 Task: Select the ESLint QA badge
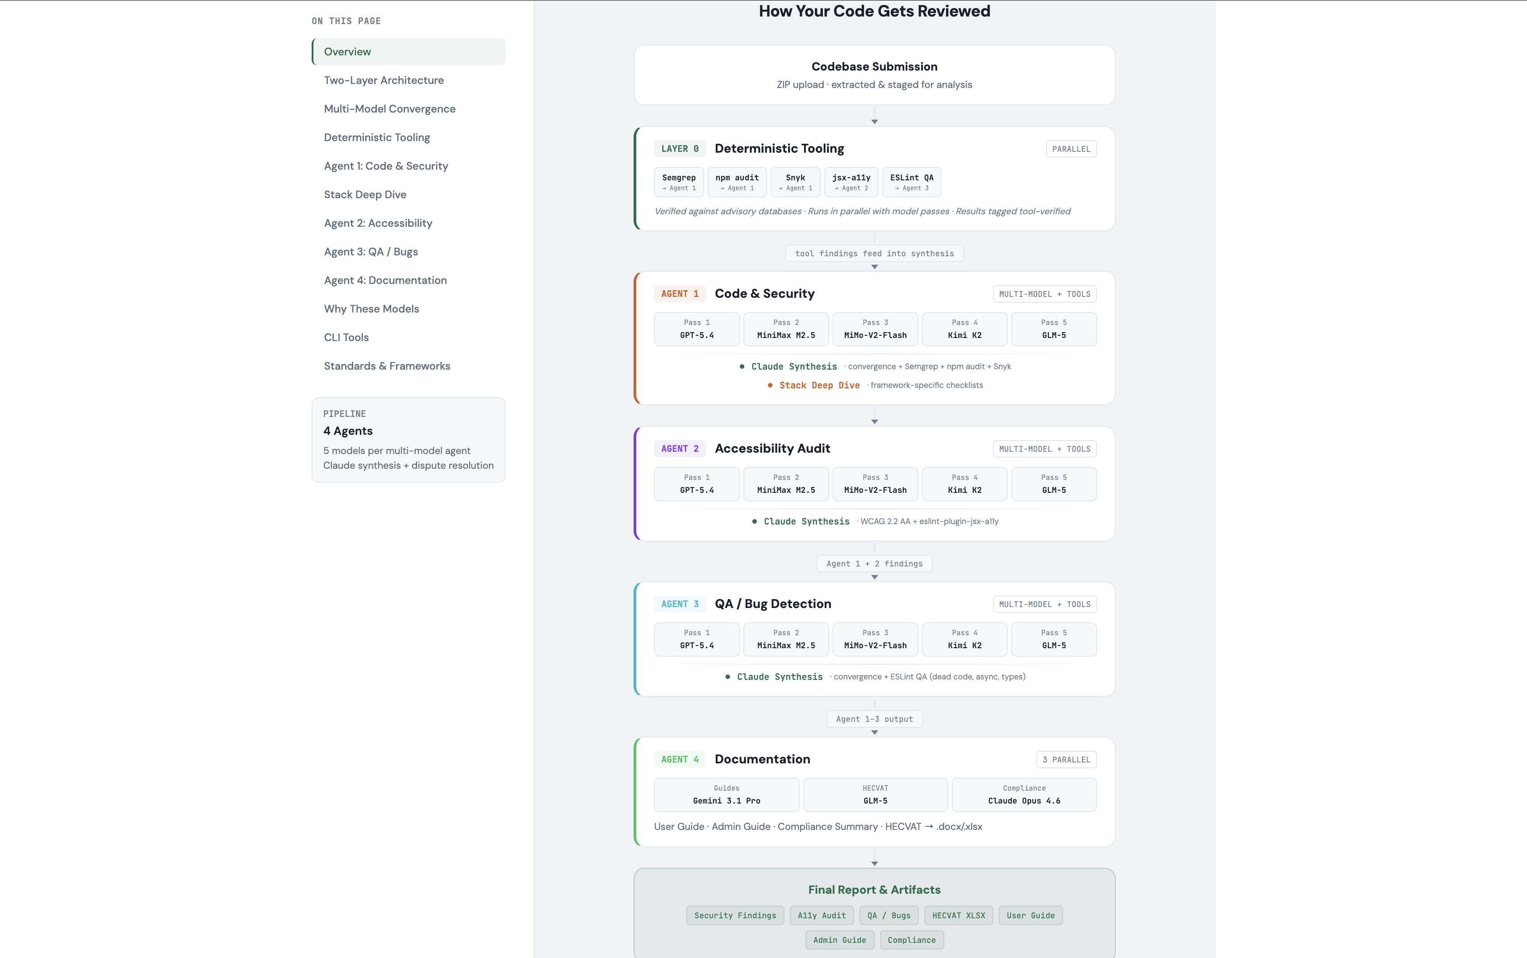tap(911, 182)
